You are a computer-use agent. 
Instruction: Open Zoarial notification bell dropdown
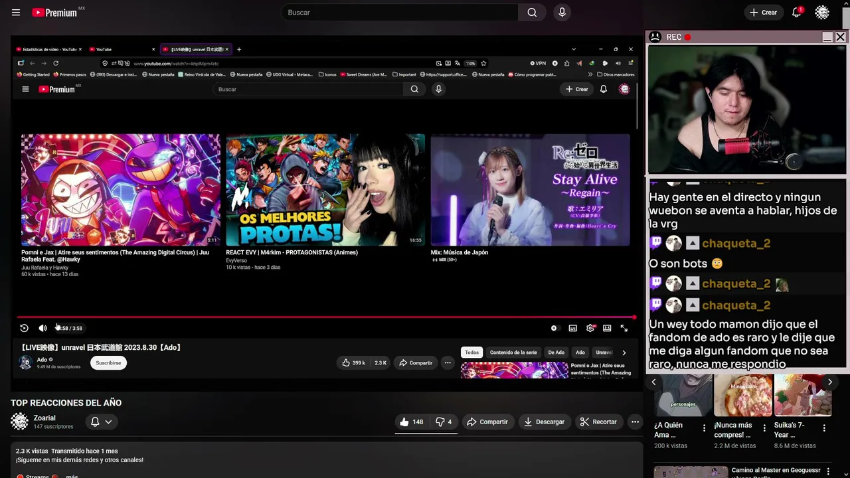click(x=101, y=422)
